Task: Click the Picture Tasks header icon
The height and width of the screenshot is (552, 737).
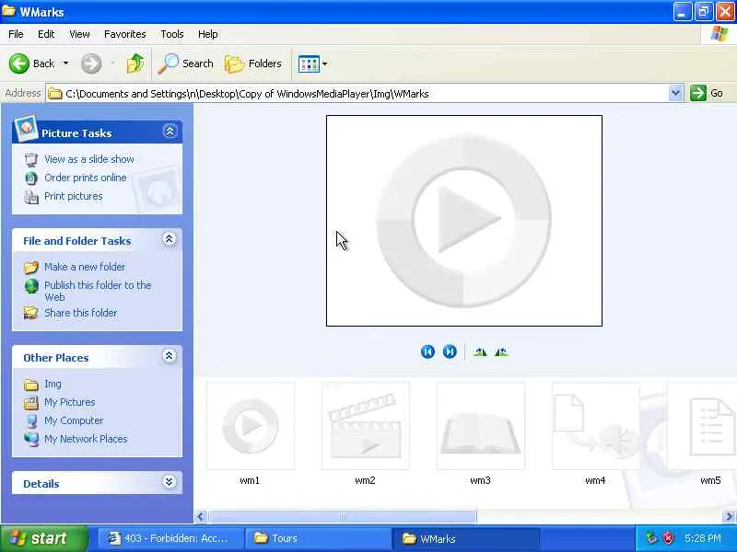Action: (x=26, y=128)
